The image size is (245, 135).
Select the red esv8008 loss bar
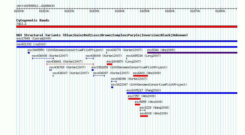pyautogui.click(x=144, y=116)
